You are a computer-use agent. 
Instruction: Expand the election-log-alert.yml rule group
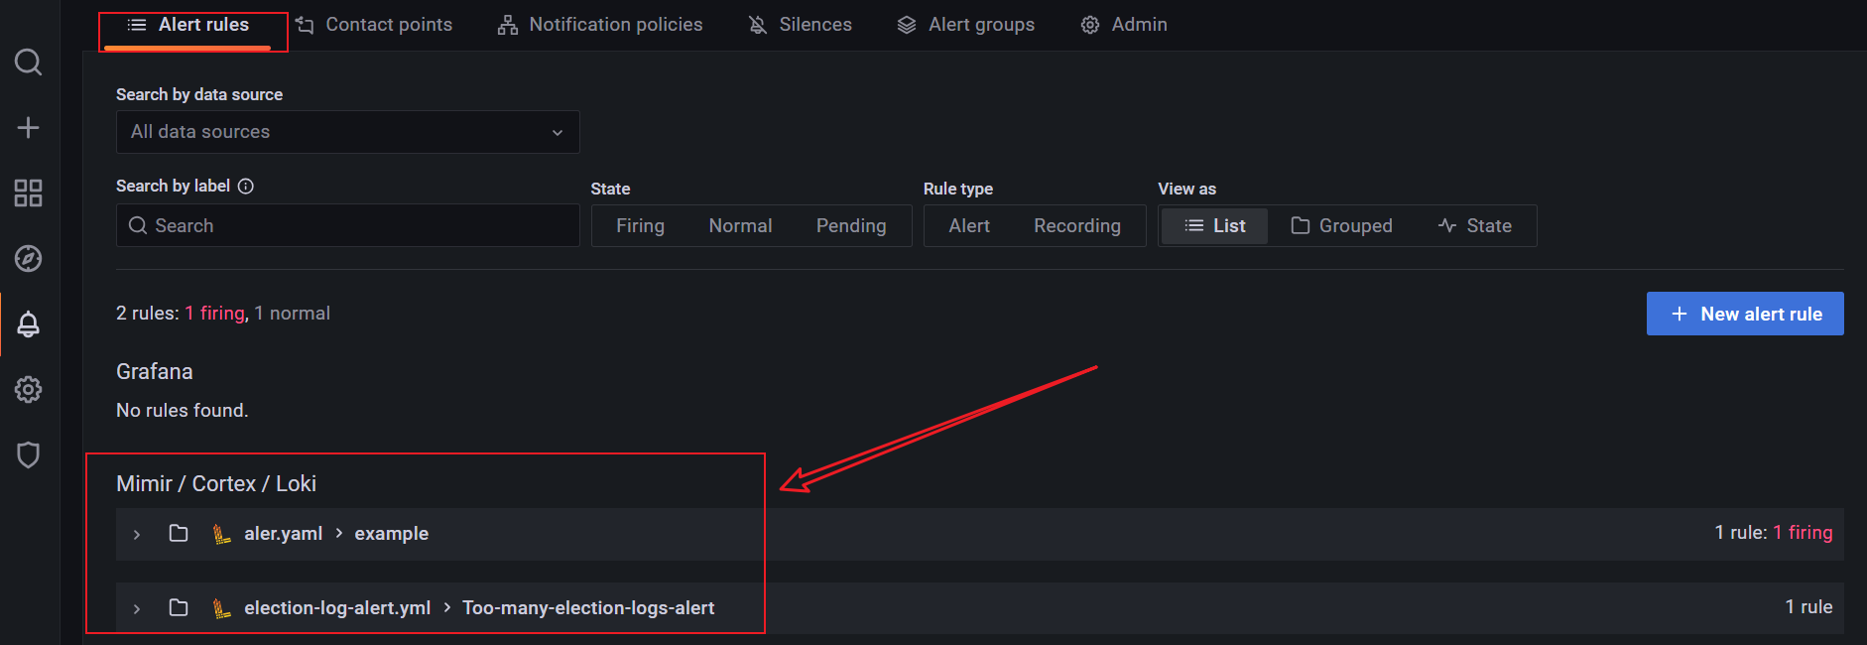point(137,608)
